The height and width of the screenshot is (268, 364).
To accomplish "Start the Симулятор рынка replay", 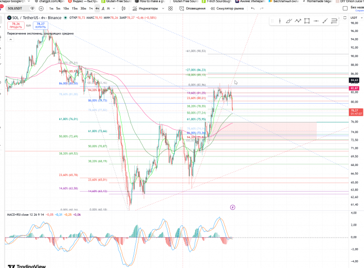I will (x=227, y=8).
